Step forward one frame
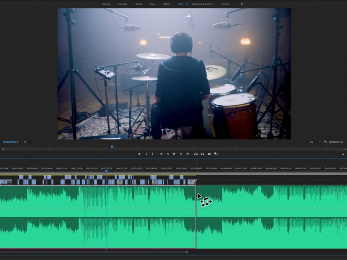The height and width of the screenshot is (260, 347). pos(181,154)
